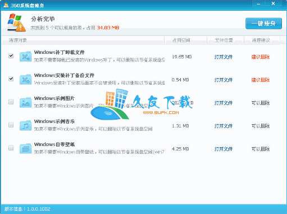Uncheck the Windows补丁卸载文件 checkbox
The image size is (287, 214).
[11, 56]
